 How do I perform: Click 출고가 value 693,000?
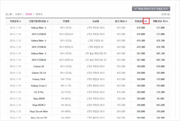tap(121, 86)
